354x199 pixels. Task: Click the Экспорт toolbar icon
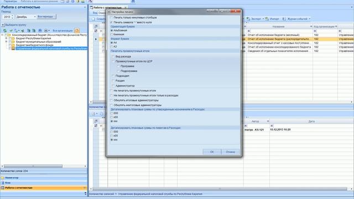tap(248, 19)
